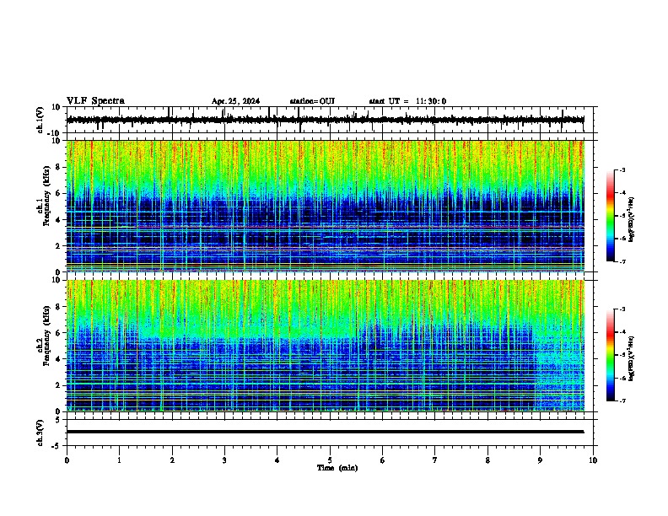
Task: Click the 'ch.2 Frequency (kHz)' axis label
Action: tap(44, 336)
